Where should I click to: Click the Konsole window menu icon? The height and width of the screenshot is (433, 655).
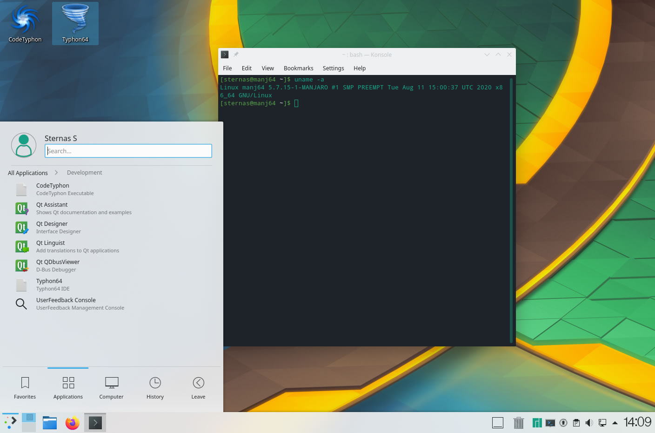coord(225,54)
